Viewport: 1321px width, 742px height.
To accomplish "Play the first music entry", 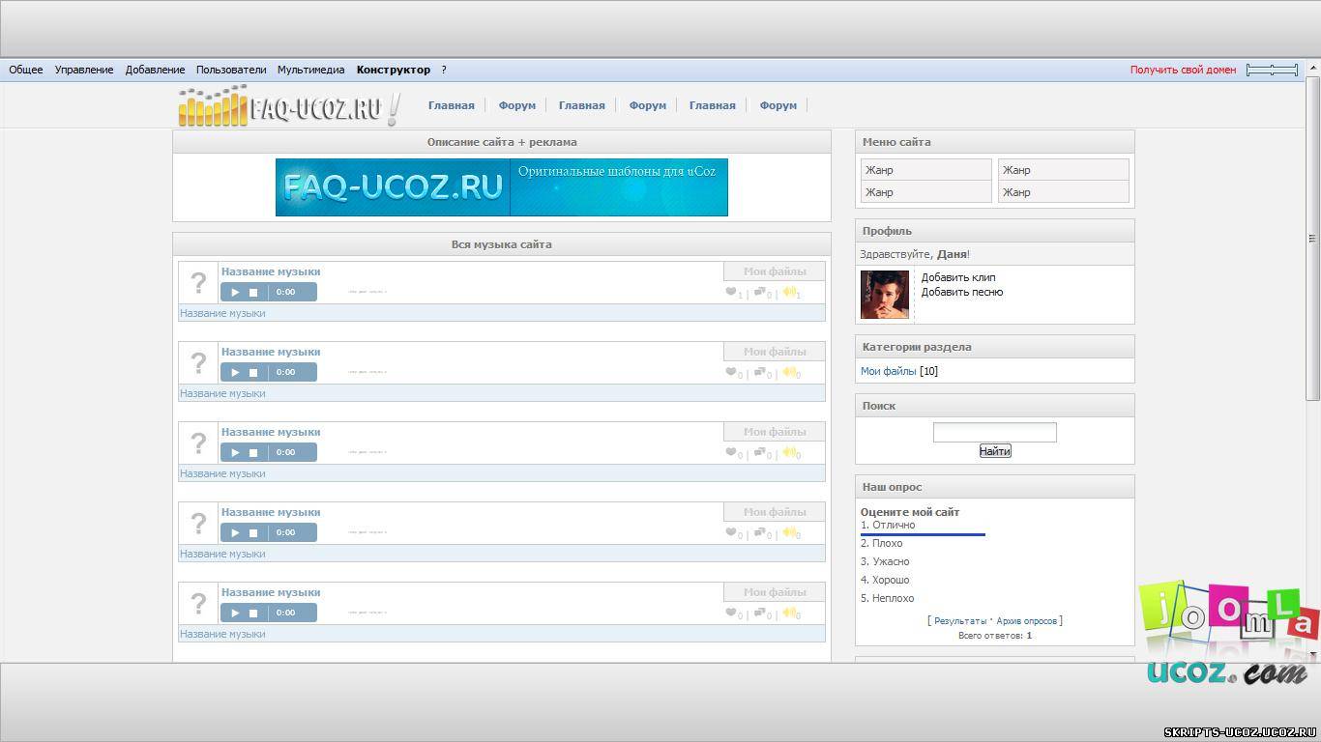I will 235,292.
